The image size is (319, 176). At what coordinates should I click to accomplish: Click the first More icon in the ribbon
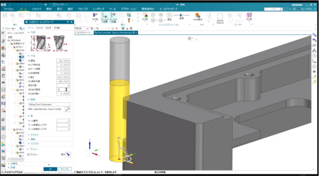pyautogui.click(x=95, y=15)
